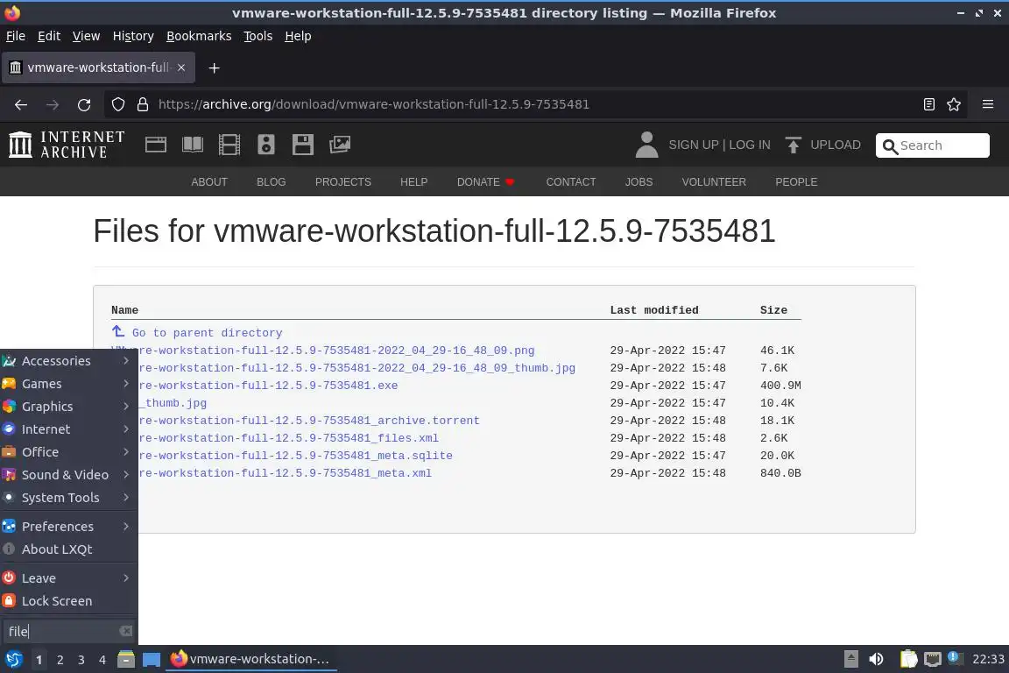
Task: Go back with the browser back arrow
Action: (21, 104)
